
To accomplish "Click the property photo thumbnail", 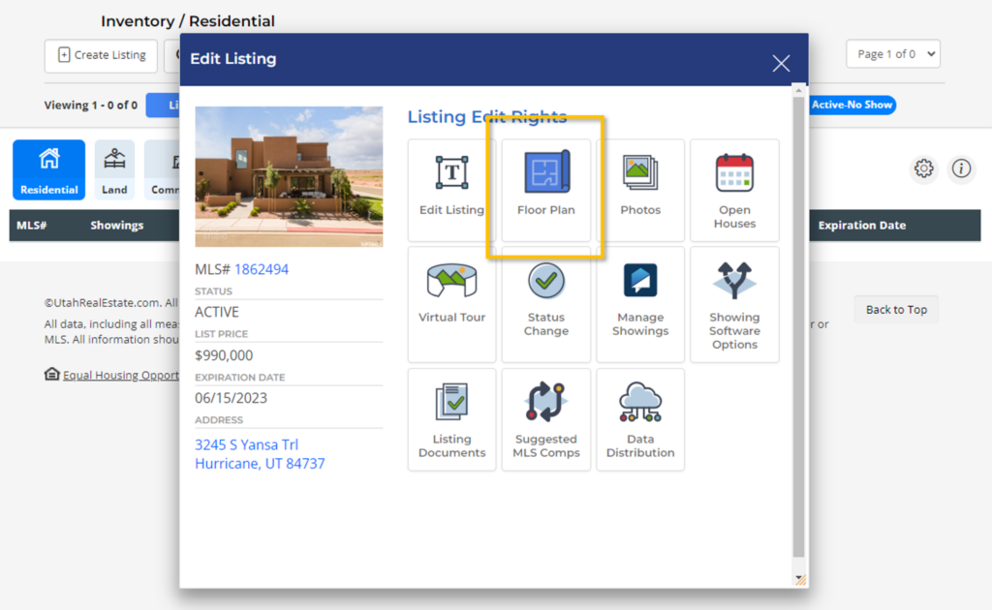I will pos(289,176).
